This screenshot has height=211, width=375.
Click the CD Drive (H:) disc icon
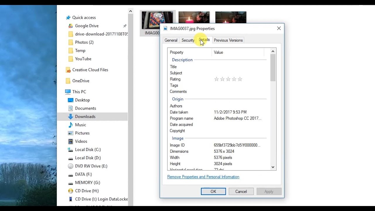[x=71, y=191]
